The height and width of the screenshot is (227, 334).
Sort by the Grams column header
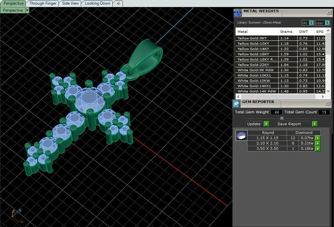click(288, 31)
